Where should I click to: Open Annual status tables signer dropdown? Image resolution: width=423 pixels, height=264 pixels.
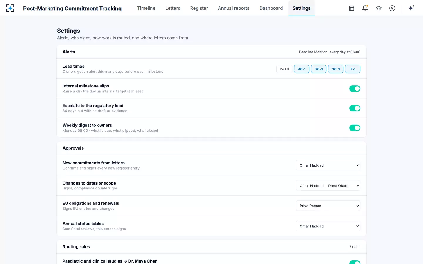[x=328, y=226]
